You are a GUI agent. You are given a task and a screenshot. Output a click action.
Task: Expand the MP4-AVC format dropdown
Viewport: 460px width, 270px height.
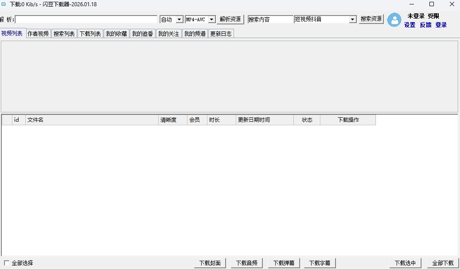click(211, 19)
